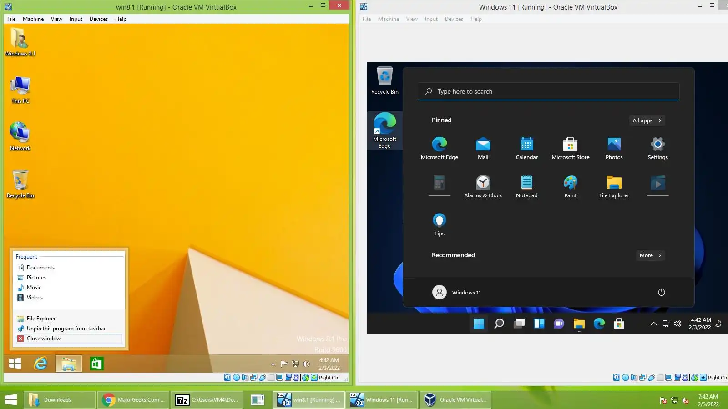Open Task View on the Windows 11 taskbar
Viewport: 728px width, 409px height.
click(x=519, y=324)
